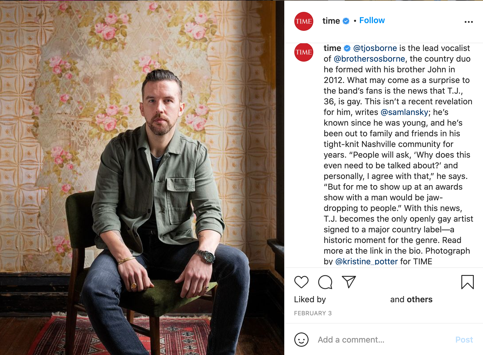Click the TIME avatar beside the caption
The height and width of the screenshot is (355, 483).
304,52
